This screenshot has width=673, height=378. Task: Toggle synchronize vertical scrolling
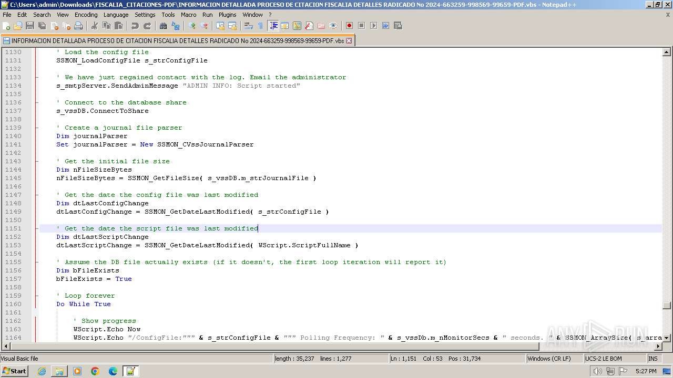pyautogui.click(x=220, y=26)
